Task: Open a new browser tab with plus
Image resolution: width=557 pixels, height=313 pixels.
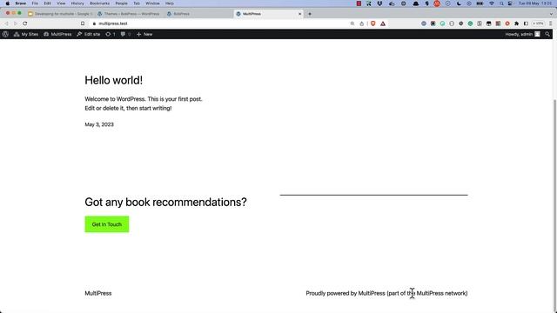Action: [310, 14]
